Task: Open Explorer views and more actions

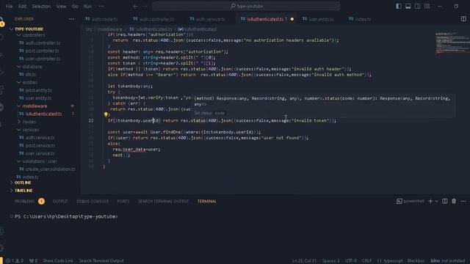Action: pos(71,19)
